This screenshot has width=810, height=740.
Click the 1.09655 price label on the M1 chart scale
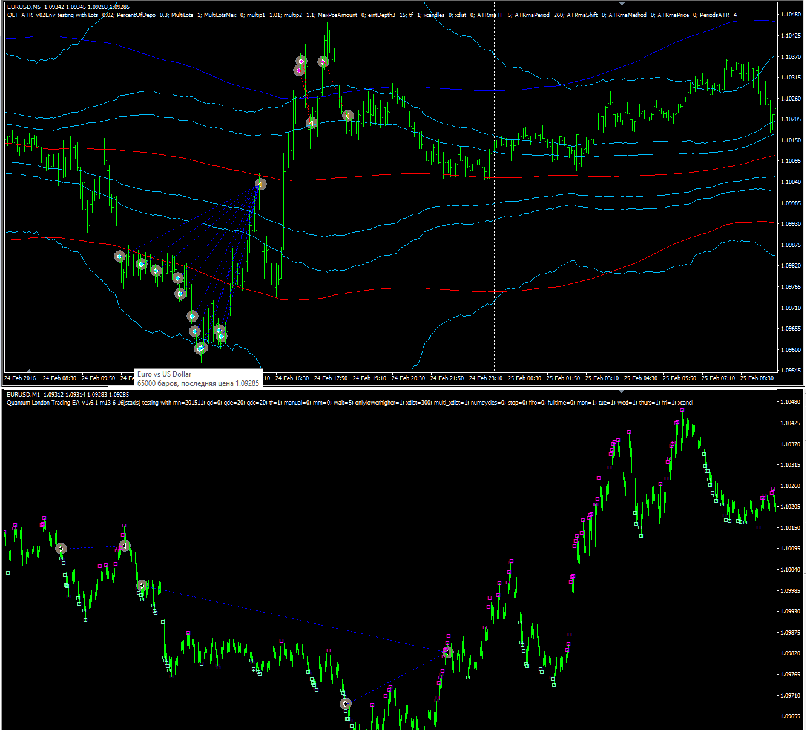click(791, 716)
